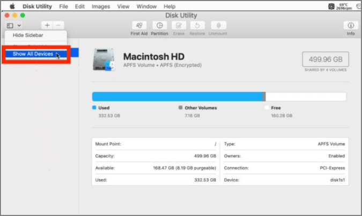Click the 499.96 GB capacity box

pyautogui.click(x=325, y=59)
